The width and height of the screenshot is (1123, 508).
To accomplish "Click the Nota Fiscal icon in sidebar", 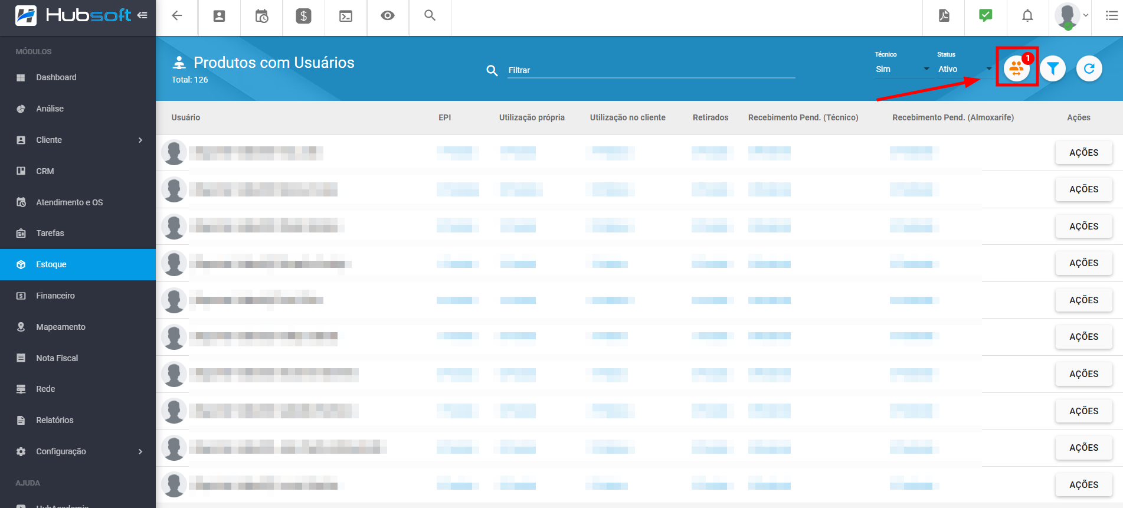I will click(21, 358).
